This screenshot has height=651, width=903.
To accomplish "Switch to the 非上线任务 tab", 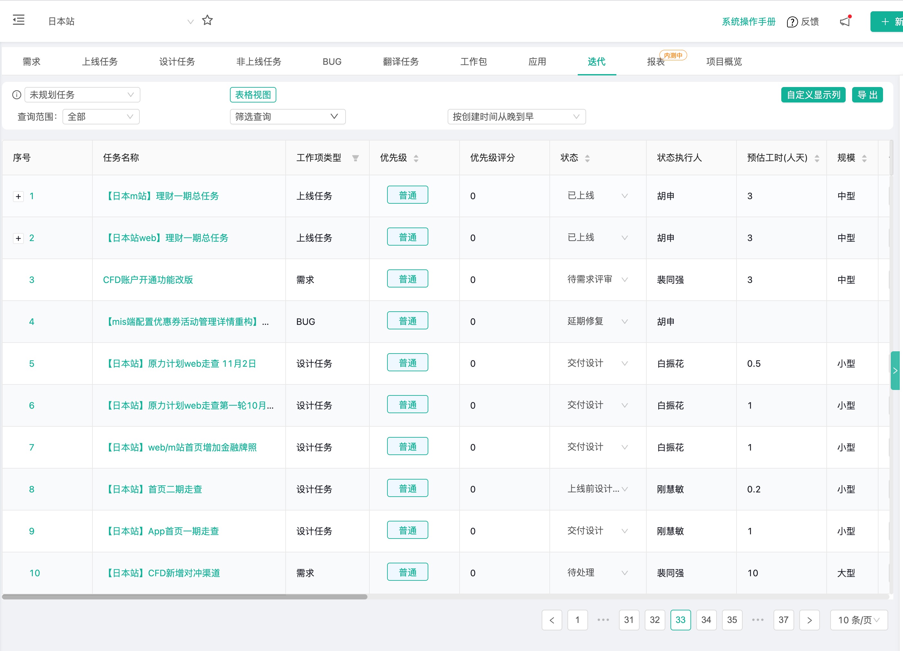I will click(x=259, y=61).
